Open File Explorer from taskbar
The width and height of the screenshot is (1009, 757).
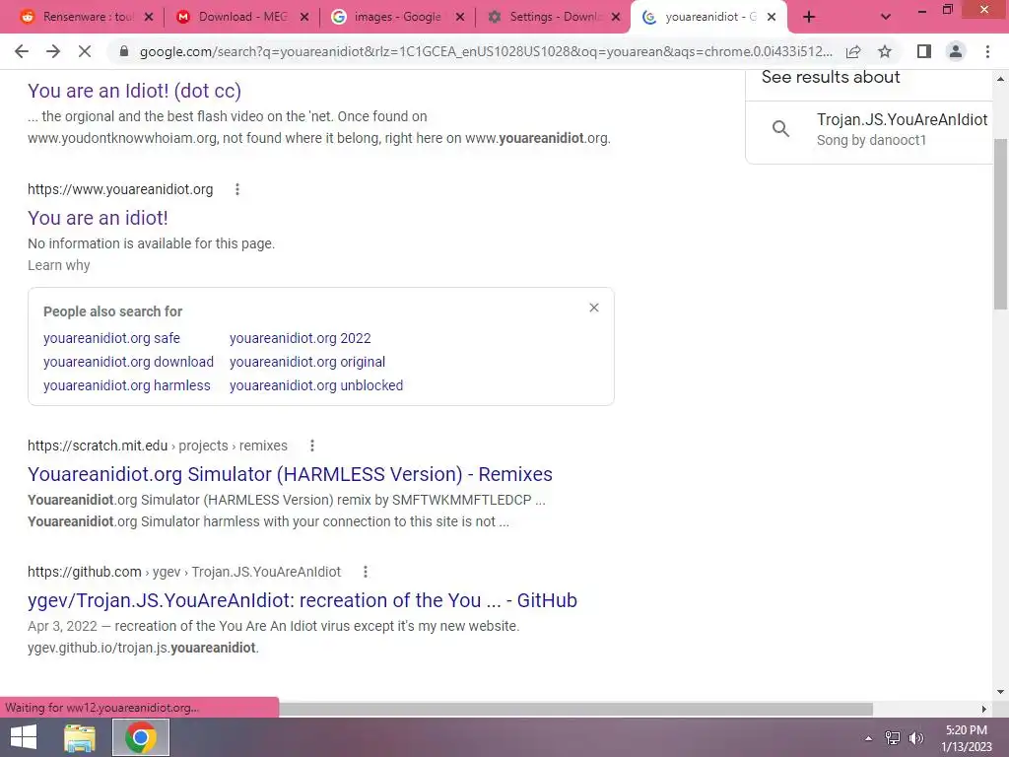click(x=80, y=737)
